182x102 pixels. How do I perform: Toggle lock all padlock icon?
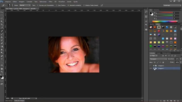(163, 62)
